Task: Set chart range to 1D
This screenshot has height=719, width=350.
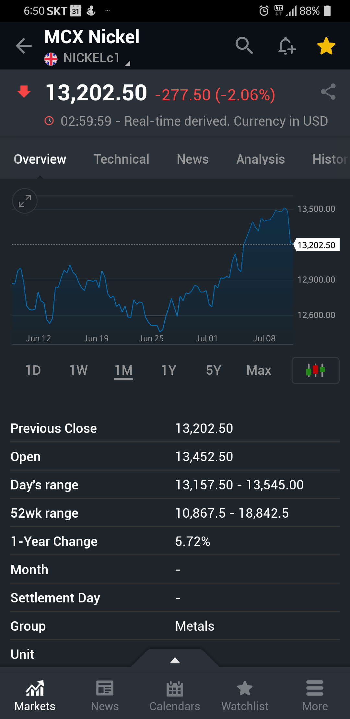Action: 33,370
